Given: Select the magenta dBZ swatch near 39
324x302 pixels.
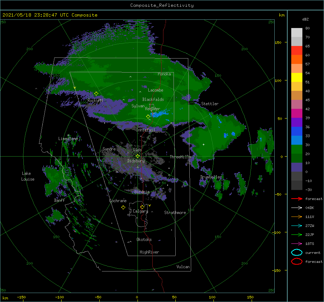Looking at the screenshot, I should (297, 113).
